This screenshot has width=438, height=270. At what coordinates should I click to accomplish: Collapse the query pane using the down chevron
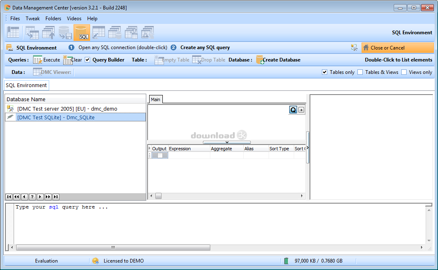tap(226, 142)
